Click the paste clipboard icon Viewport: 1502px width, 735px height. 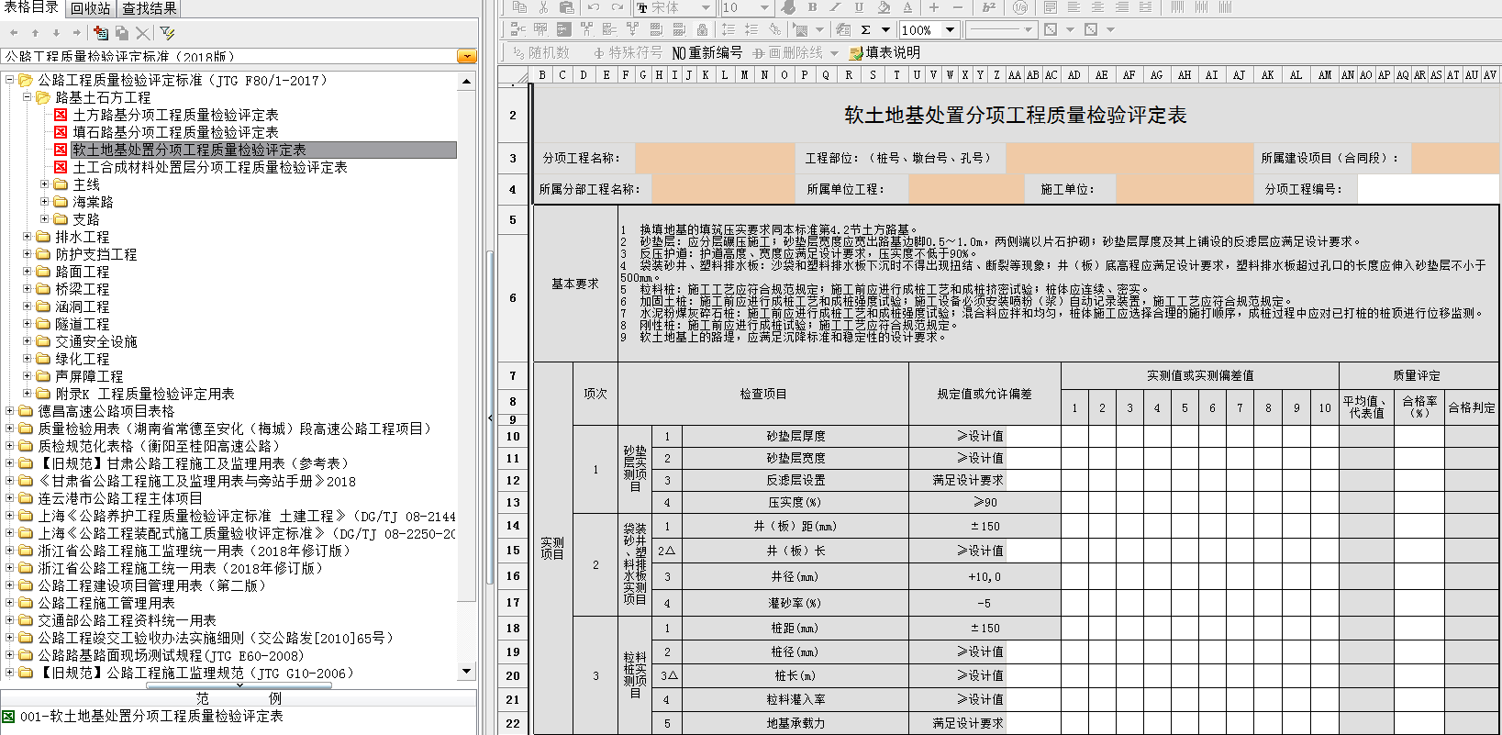tap(566, 7)
